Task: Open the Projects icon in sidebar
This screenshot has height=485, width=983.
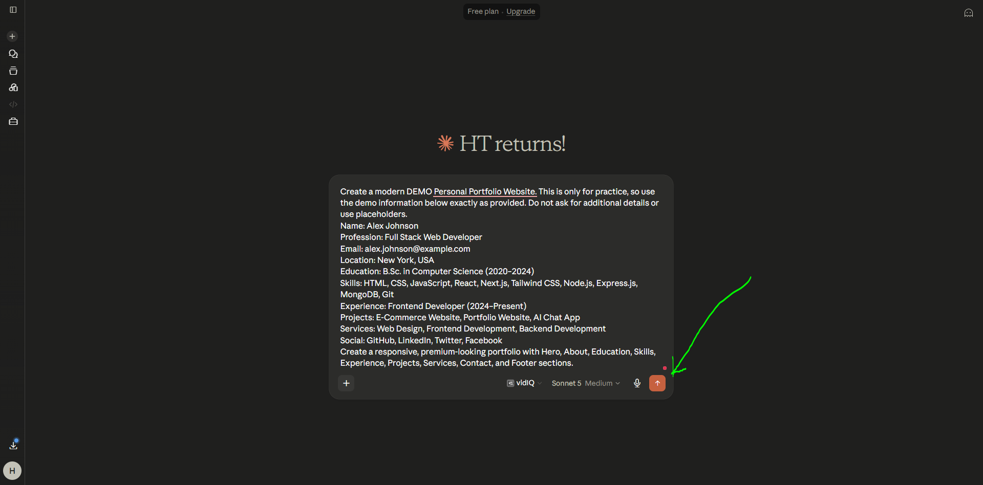Action: click(x=13, y=71)
